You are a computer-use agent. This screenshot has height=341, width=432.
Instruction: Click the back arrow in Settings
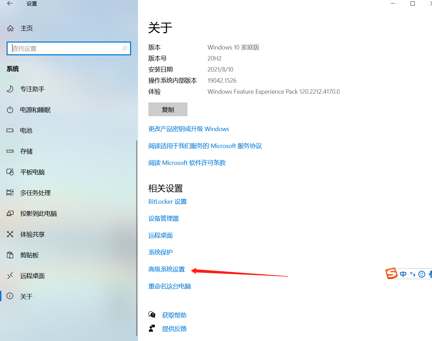[x=10, y=3]
